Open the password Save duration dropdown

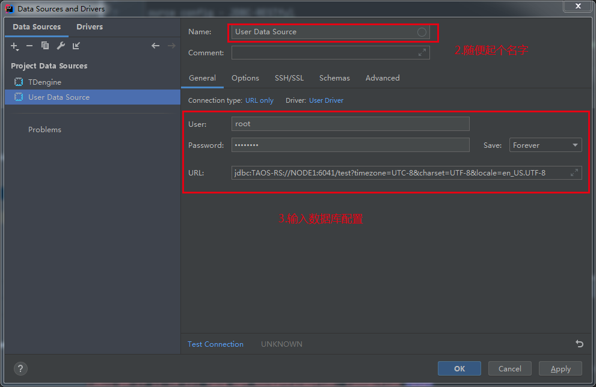pos(545,145)
